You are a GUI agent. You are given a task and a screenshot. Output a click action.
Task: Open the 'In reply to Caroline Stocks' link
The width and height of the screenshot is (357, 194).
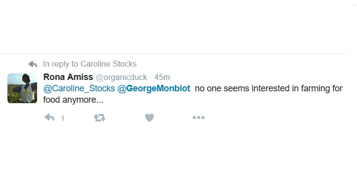click(x=89, y=64)
